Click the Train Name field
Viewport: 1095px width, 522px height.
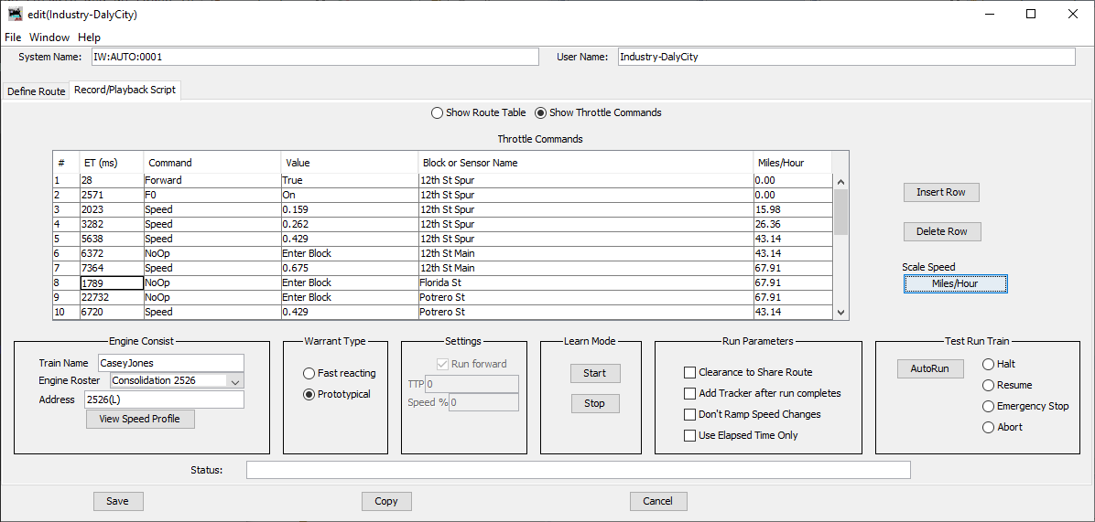pos(171,362)
